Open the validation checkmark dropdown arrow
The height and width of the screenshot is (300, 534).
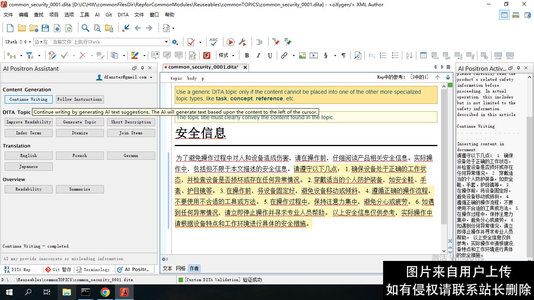[200, 42]
